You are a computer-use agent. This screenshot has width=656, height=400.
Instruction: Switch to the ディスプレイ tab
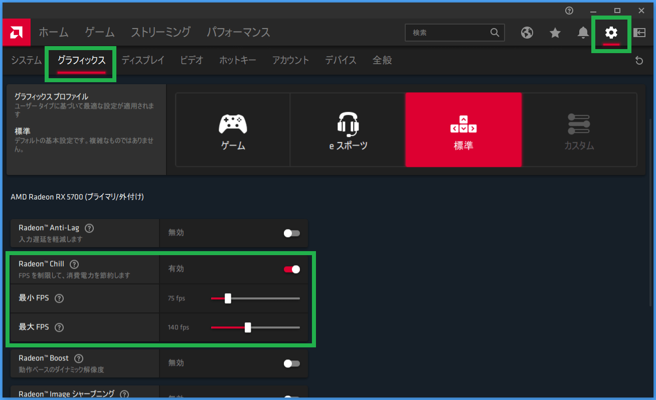point(142,60)
